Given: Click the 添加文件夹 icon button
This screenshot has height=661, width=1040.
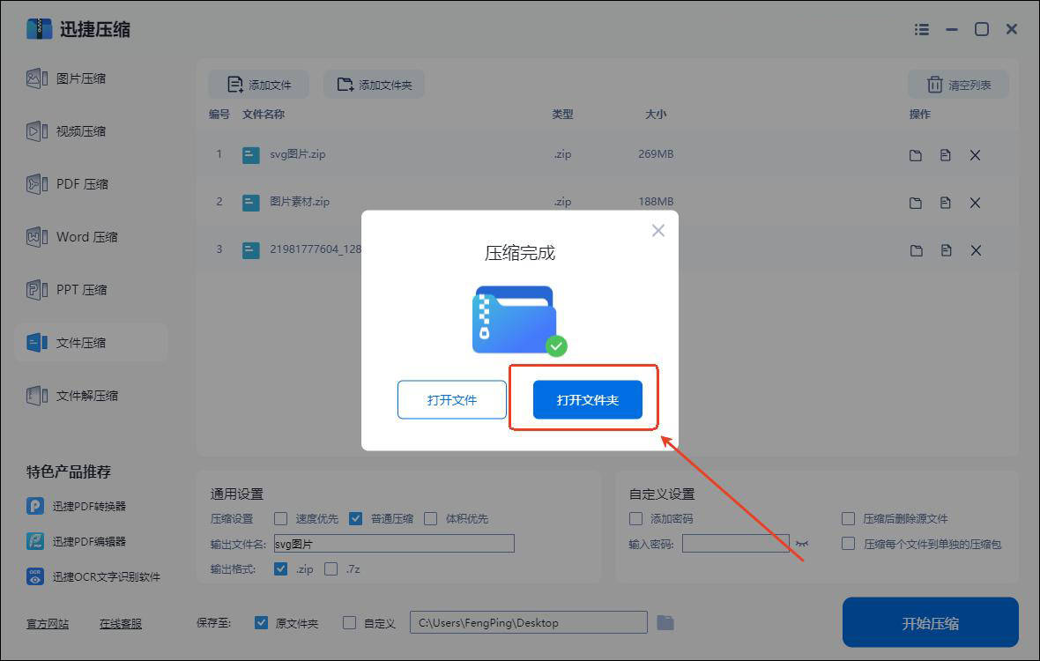Looking at the screenshot, I should [374, 85].
